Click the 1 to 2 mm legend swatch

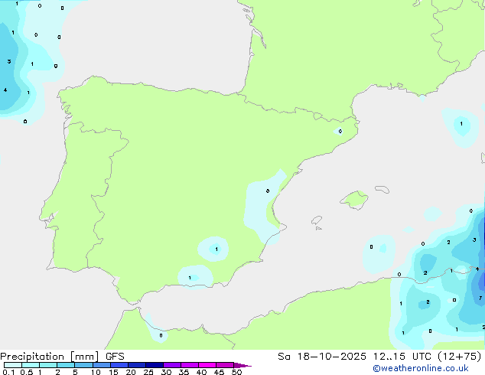(x=48, y=365)
